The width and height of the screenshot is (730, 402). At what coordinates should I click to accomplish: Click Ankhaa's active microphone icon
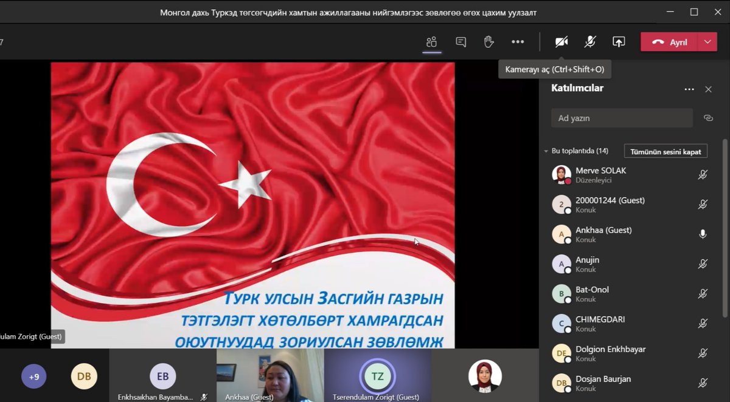tap(703, 234)
